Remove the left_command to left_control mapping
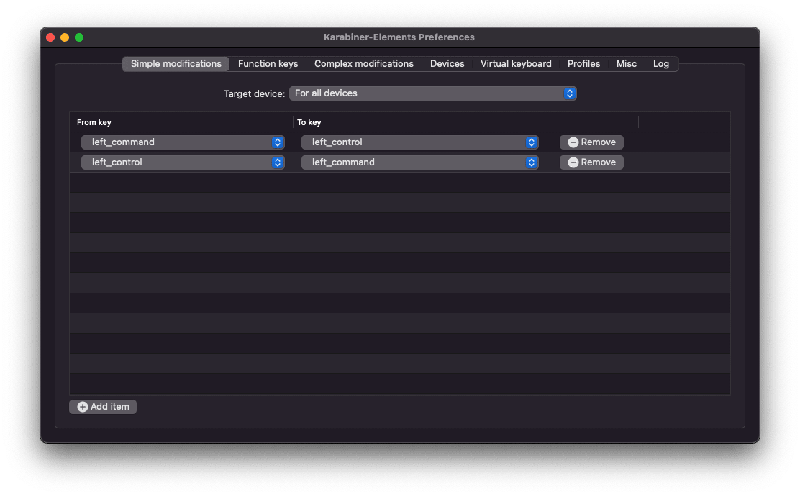The height and width of the screenshot is (496, 800). click(x=591, y=142)
